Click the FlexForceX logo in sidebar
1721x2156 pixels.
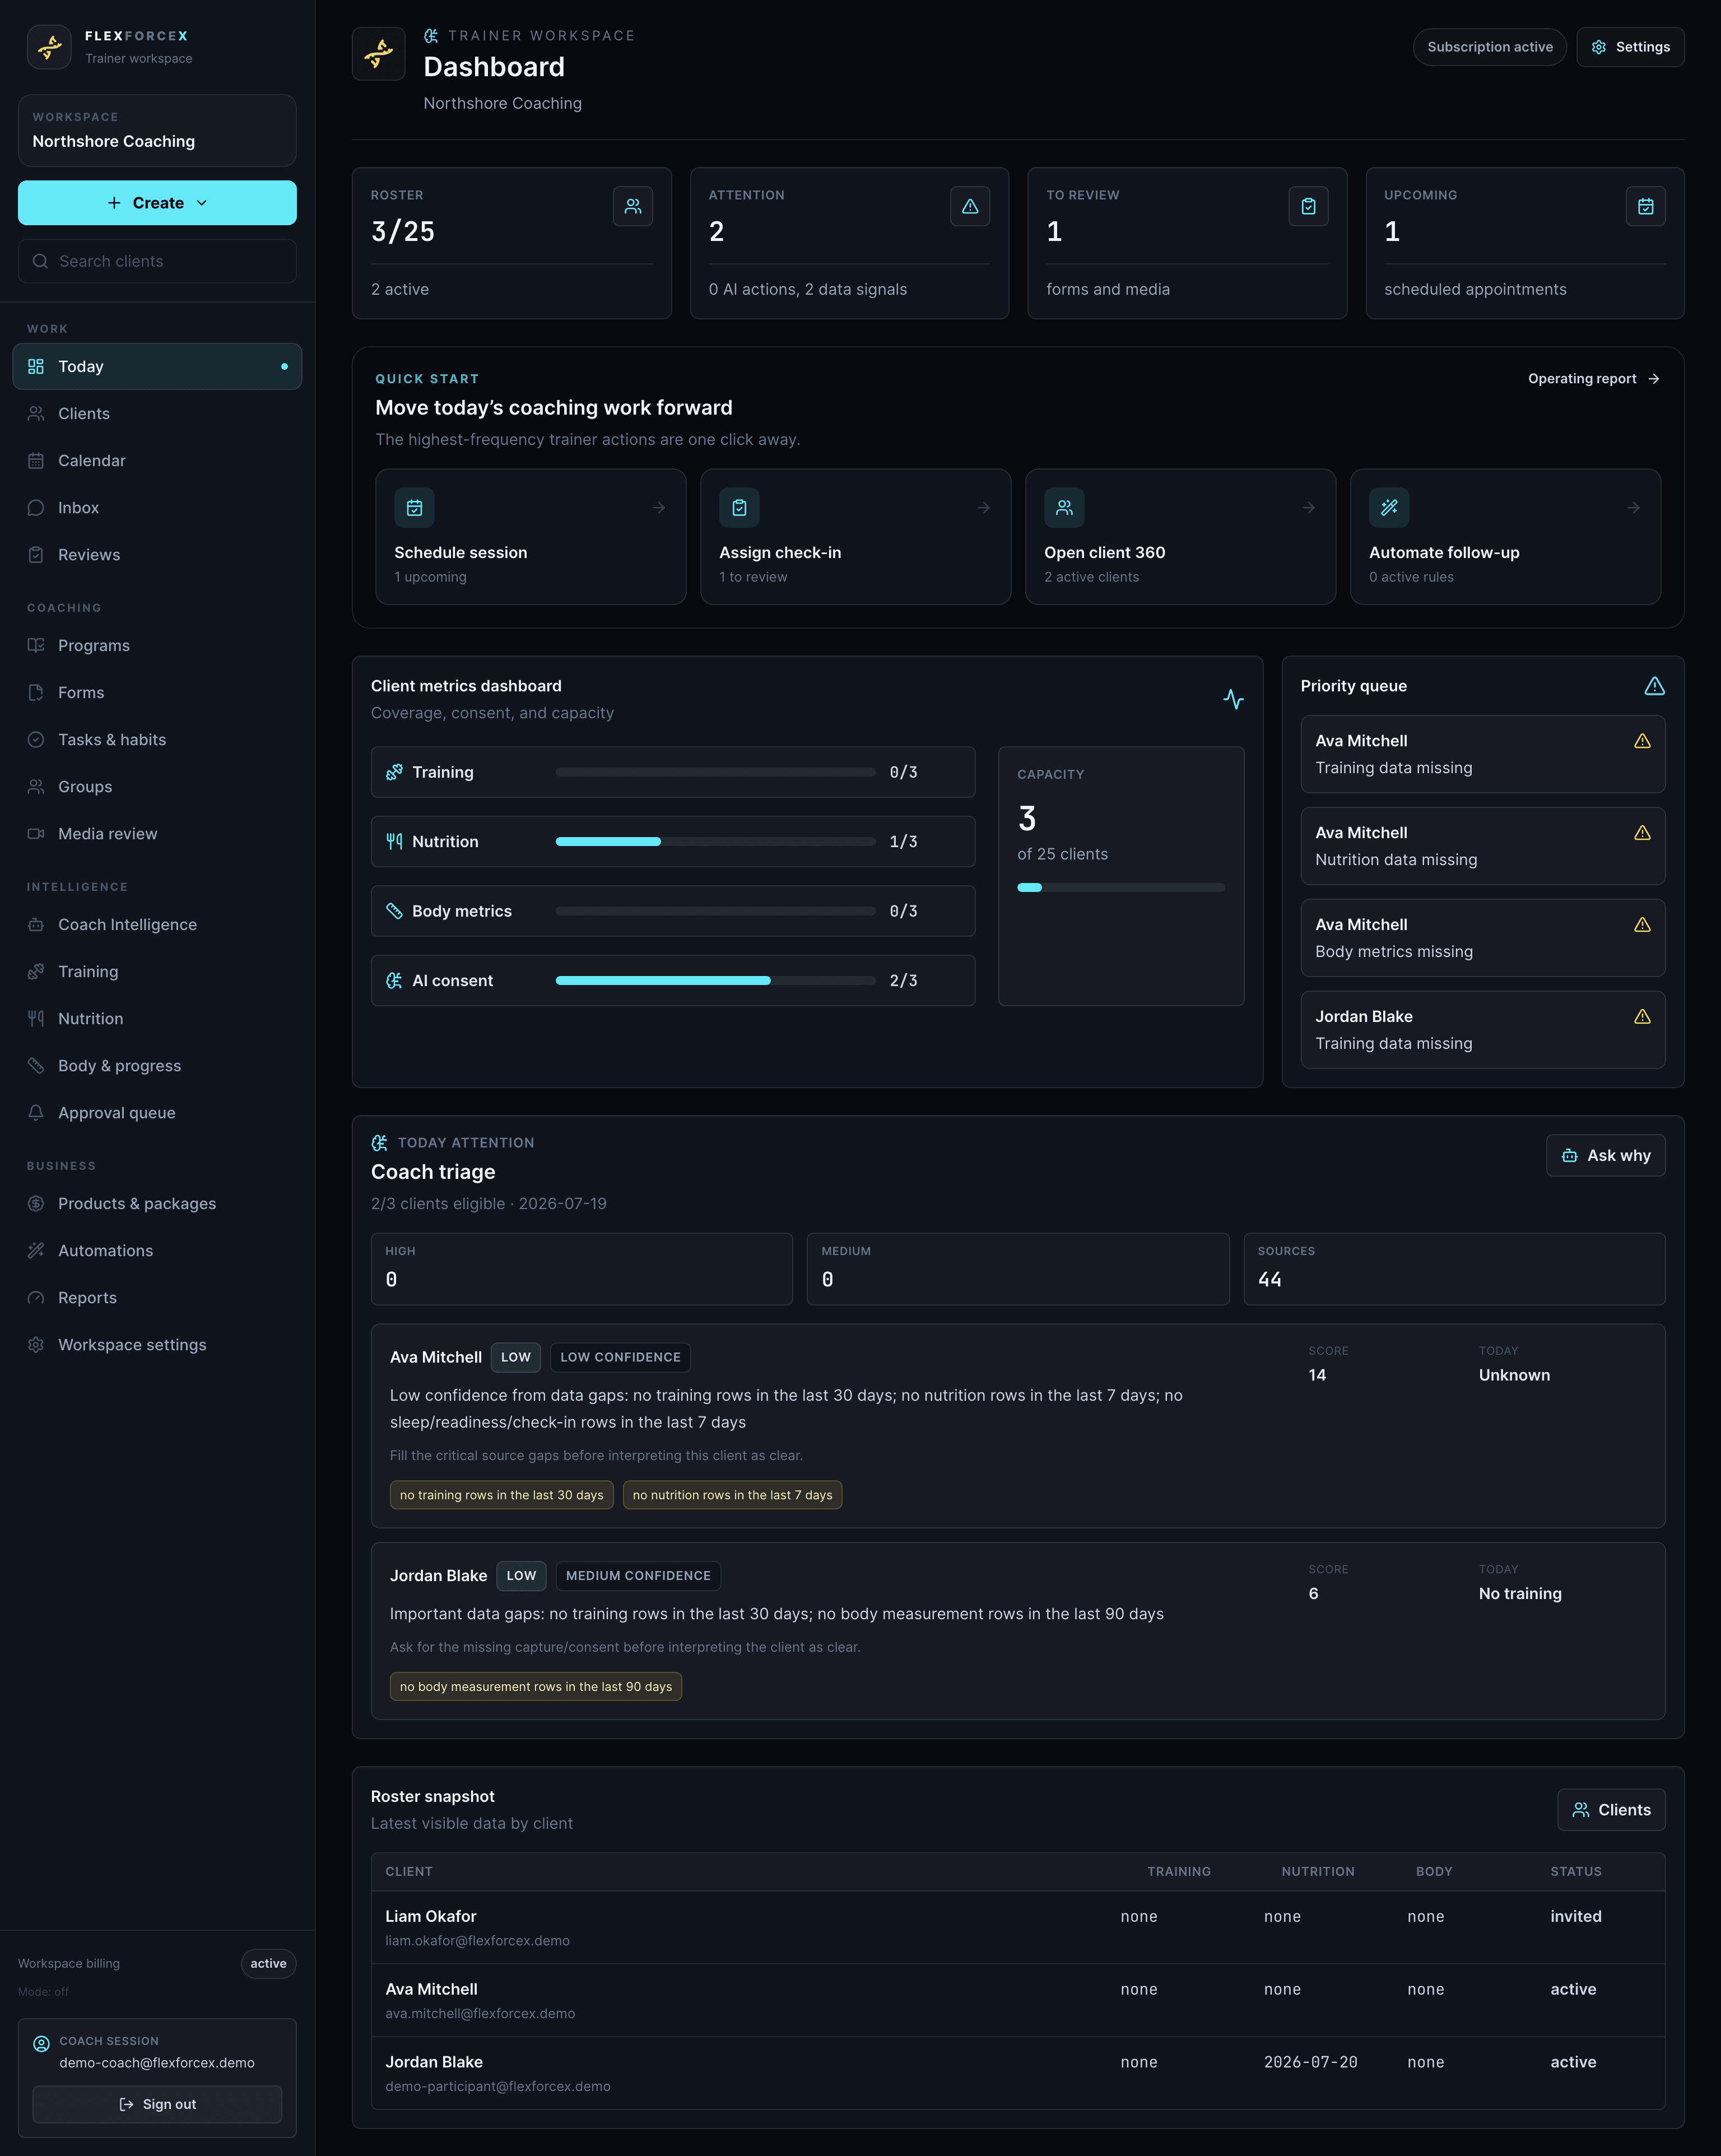(49, 47)
